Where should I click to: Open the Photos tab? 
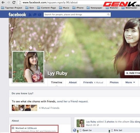(114, 82)
